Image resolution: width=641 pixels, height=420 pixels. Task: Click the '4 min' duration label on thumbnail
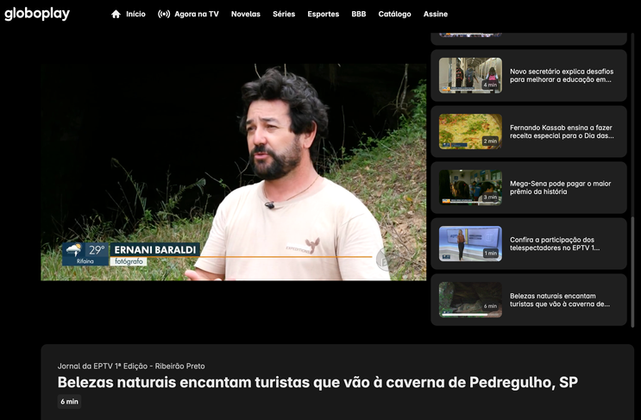point(490,85)
